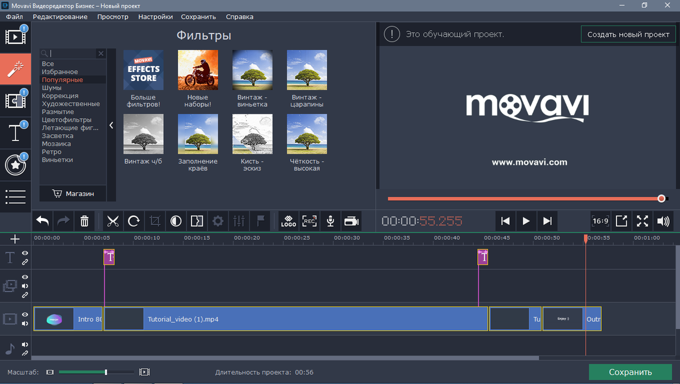Record voiceover with the microphone icon
680x384 pixels.
pos(330,221)
